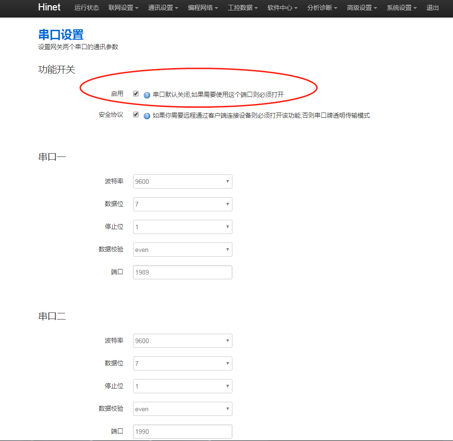The image size is (453, 441).
Task: Open the 通讯设置 menu
Action: click(x=163, y=8)
